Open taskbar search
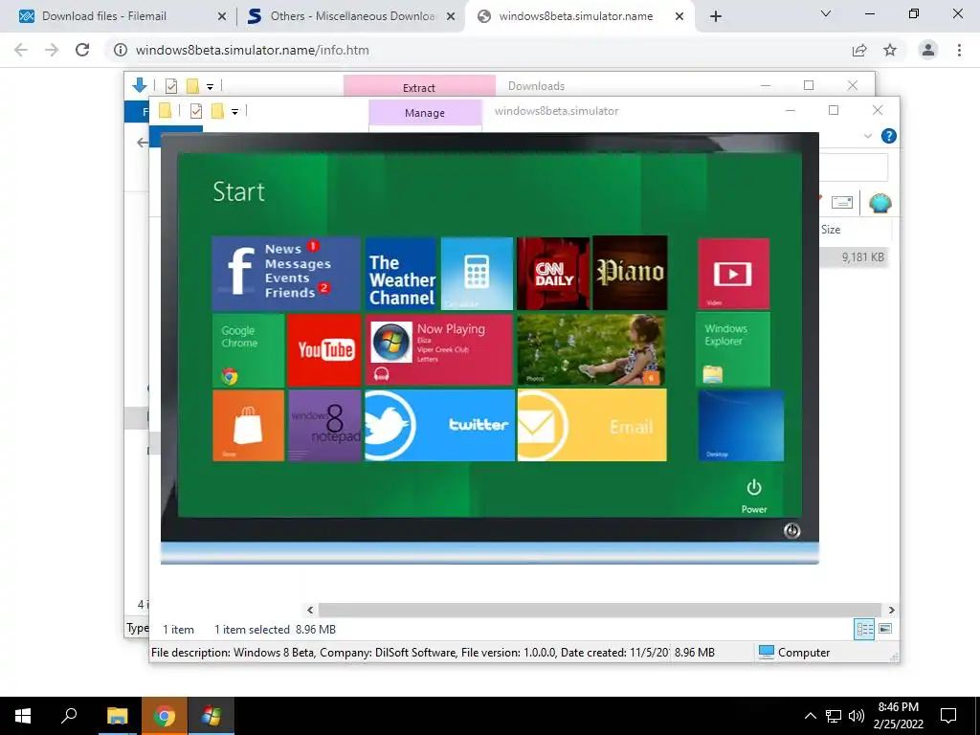The height and width of the screenshot is (735, 980). pos(69,716)
